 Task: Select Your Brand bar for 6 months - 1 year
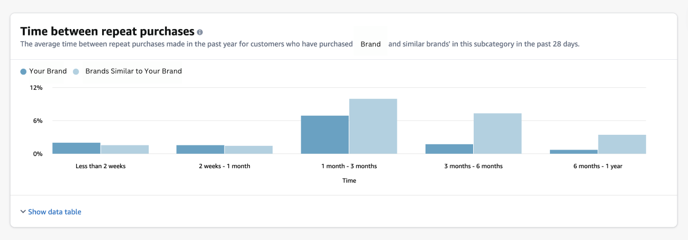[574, 152]
